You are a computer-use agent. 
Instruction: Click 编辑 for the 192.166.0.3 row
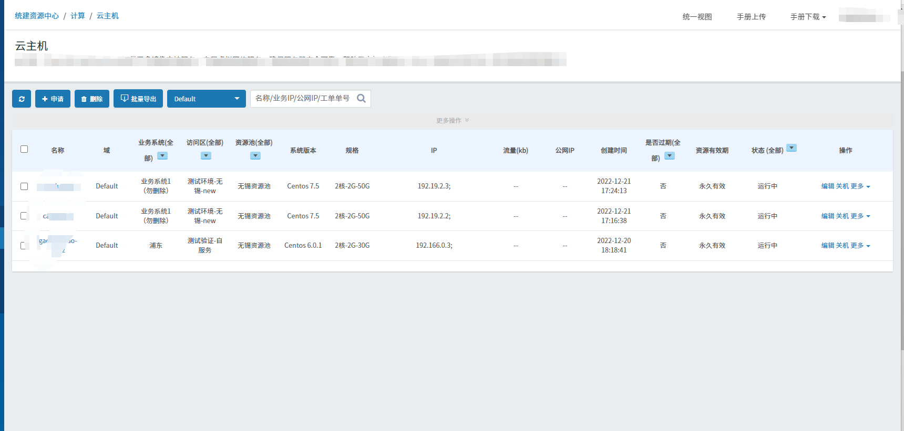point(828,246)
